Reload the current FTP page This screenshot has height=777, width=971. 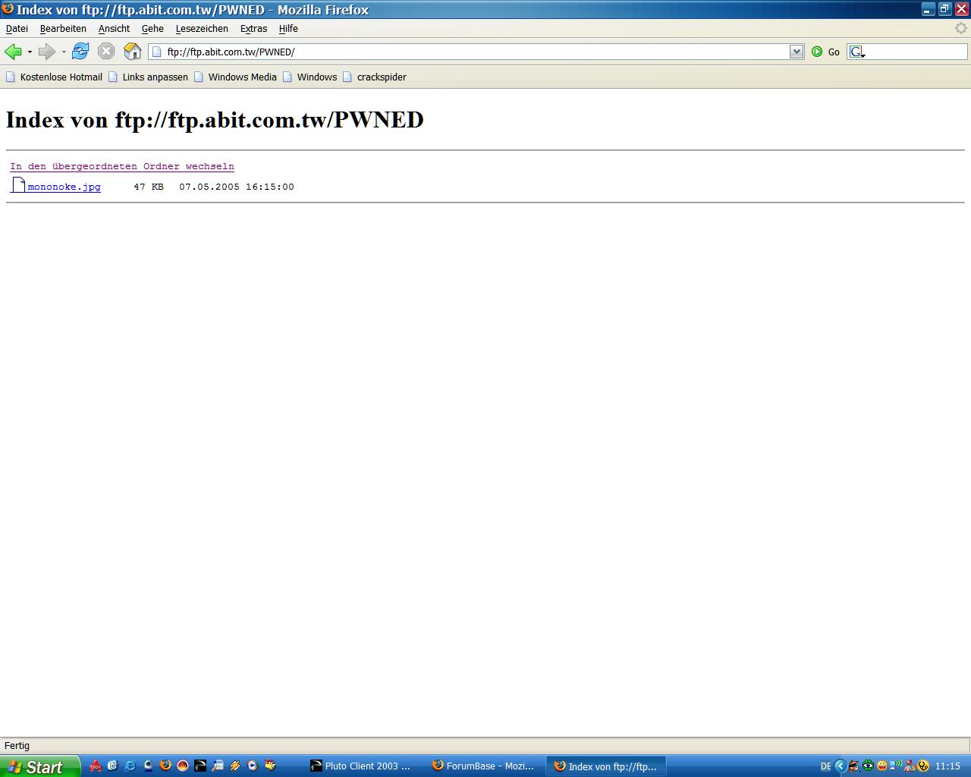(x=80, y=52)
